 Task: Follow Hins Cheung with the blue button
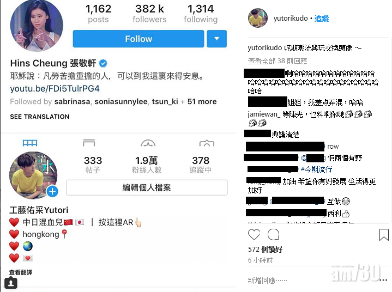[x=138, y=39]
